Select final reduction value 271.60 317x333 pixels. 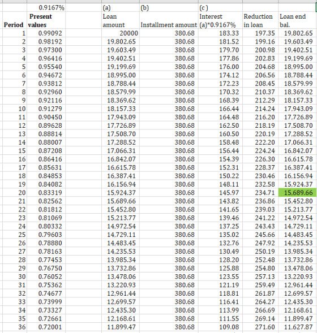(x=265, y=327)
